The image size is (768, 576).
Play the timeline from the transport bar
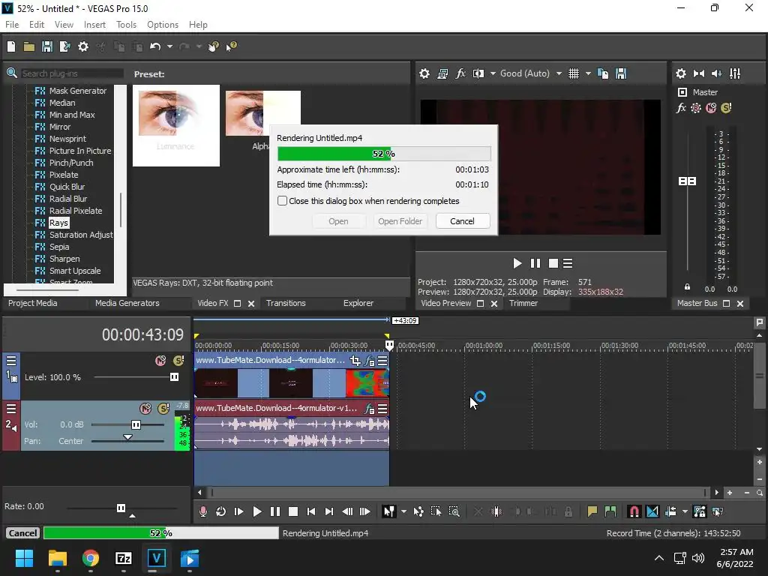(x=256, y=511)
